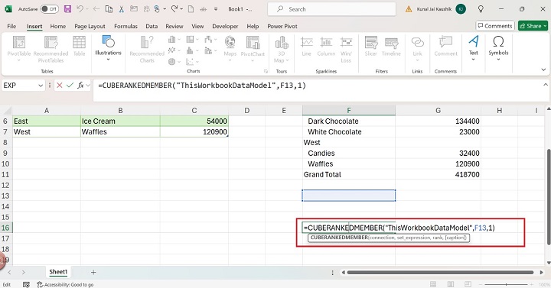Switch to Page Break Preview icon
551x288 pixels.
pos(468,284)
